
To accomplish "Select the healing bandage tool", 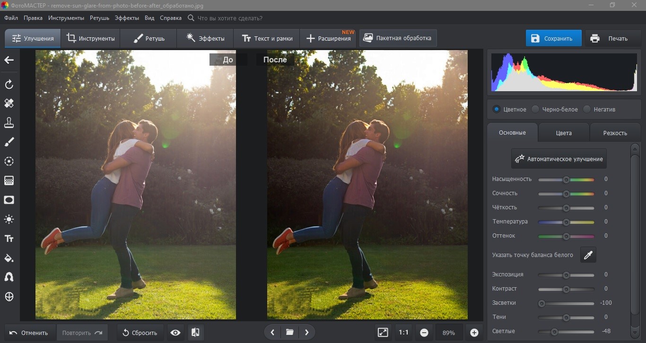I will click(x=9, y=103).
